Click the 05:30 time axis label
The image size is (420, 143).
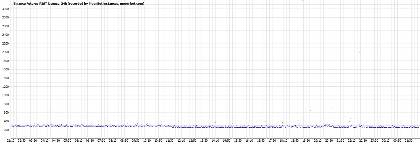point(67,141)
